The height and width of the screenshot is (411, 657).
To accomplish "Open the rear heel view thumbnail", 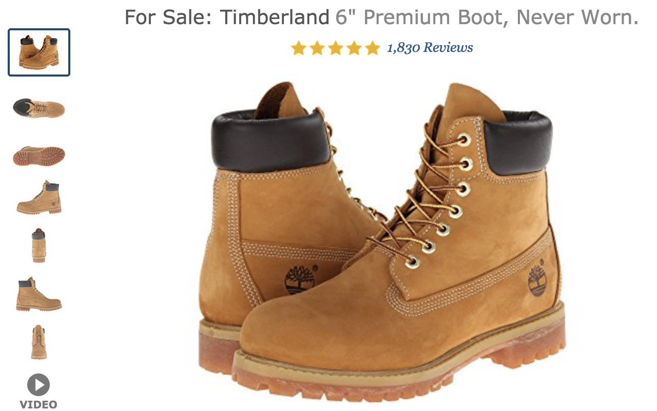I will tap(38, 246).
